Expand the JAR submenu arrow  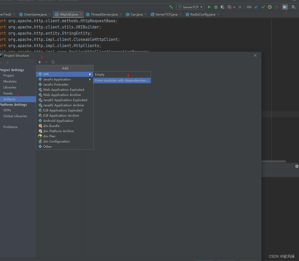click(90, 74)
